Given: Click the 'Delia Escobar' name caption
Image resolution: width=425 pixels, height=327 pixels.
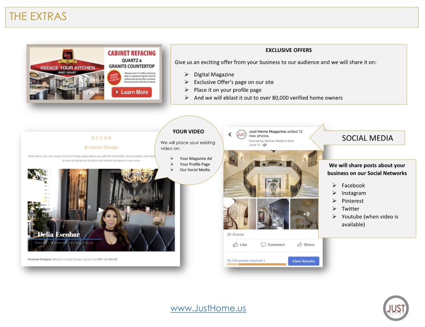Looking at the screenshot, I should coord(59,234).
